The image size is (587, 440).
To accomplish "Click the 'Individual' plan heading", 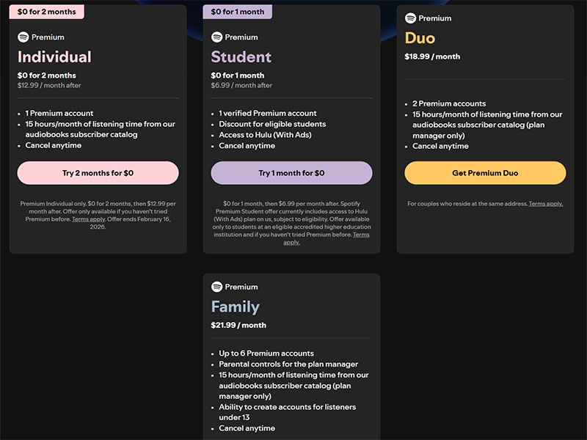I will tap(54, 57).
